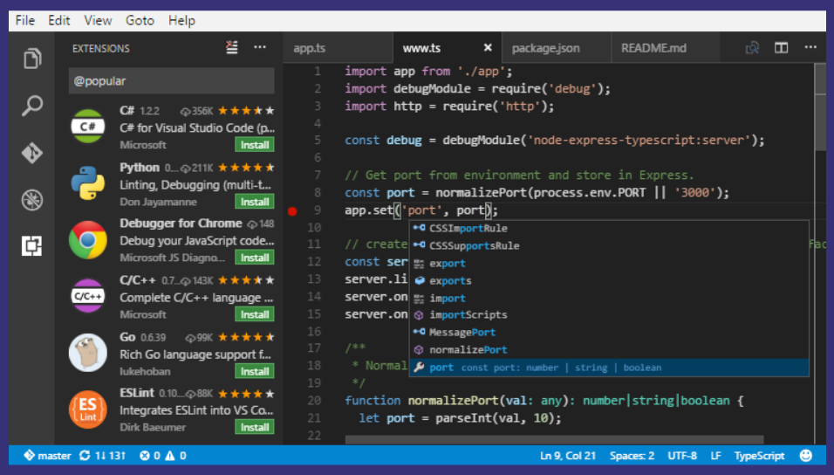
Task: Click the editor vertical scrollbar thumb
Action: (820, 107)
